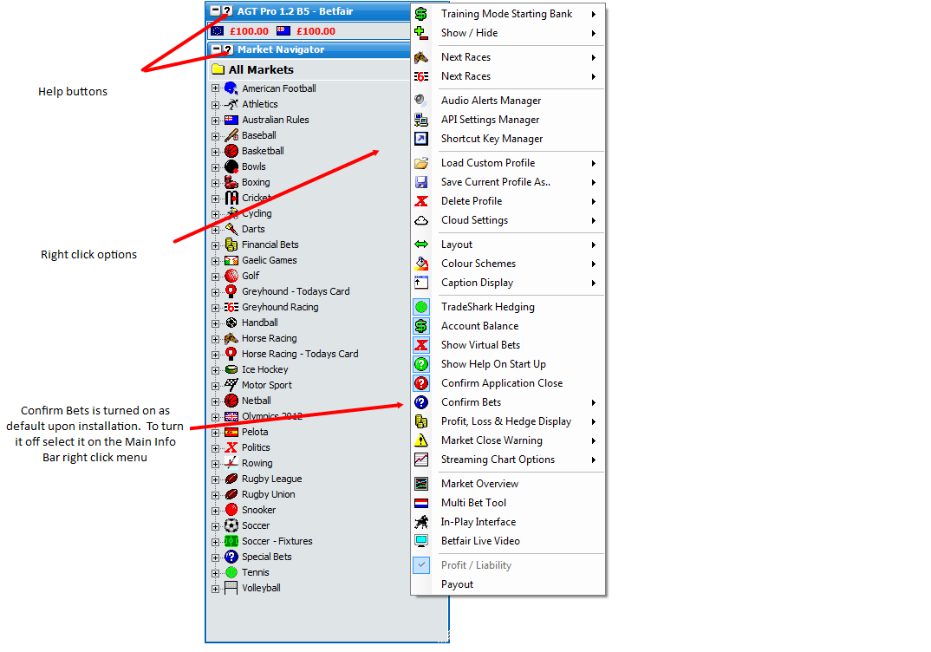Expand the American Football tree node
The width and height of the screenshot is (931, 652).
215,88
